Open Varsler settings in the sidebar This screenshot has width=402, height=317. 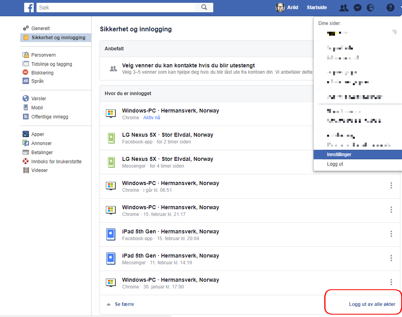(39, 99)
